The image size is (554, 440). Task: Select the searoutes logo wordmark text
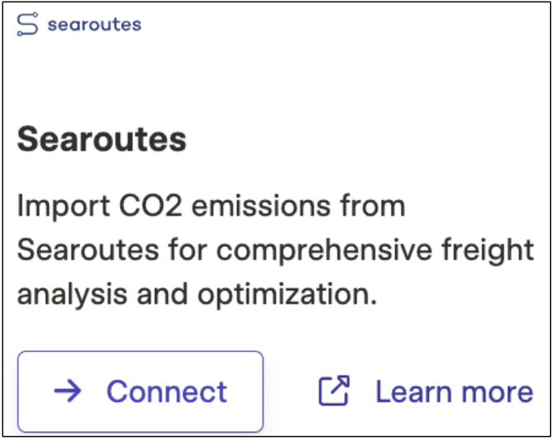[x=95, y=25]
